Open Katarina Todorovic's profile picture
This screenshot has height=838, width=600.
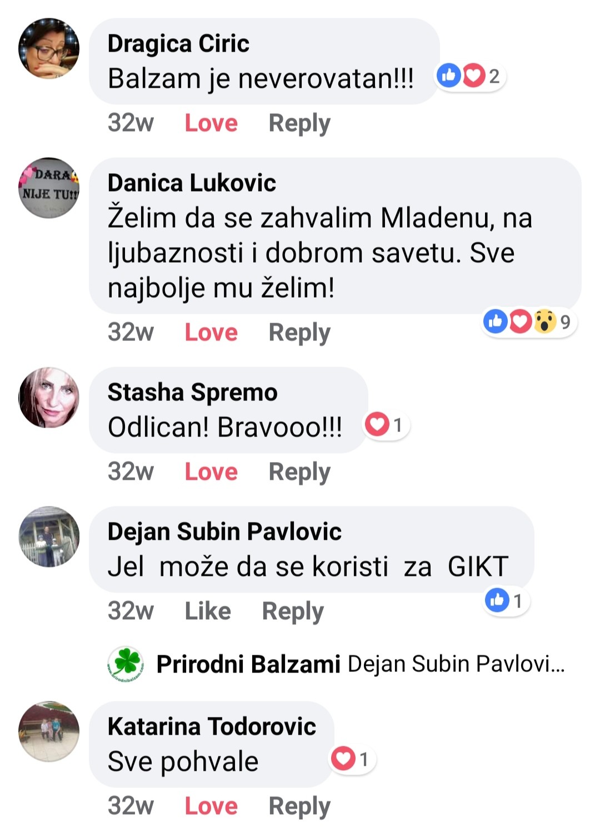[x=49, y=731]
